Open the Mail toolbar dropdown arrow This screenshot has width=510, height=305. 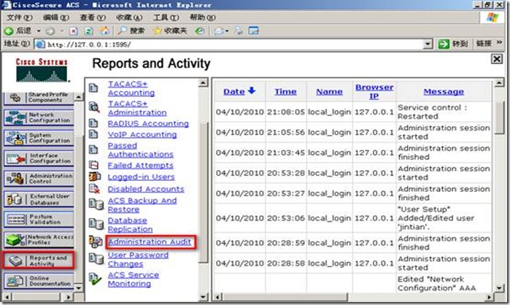coord(227,31)
